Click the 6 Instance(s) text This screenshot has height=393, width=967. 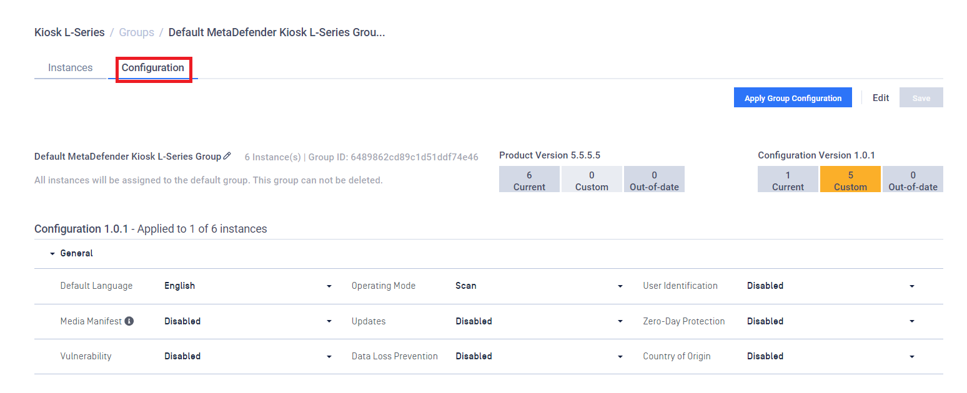point(272,157)
